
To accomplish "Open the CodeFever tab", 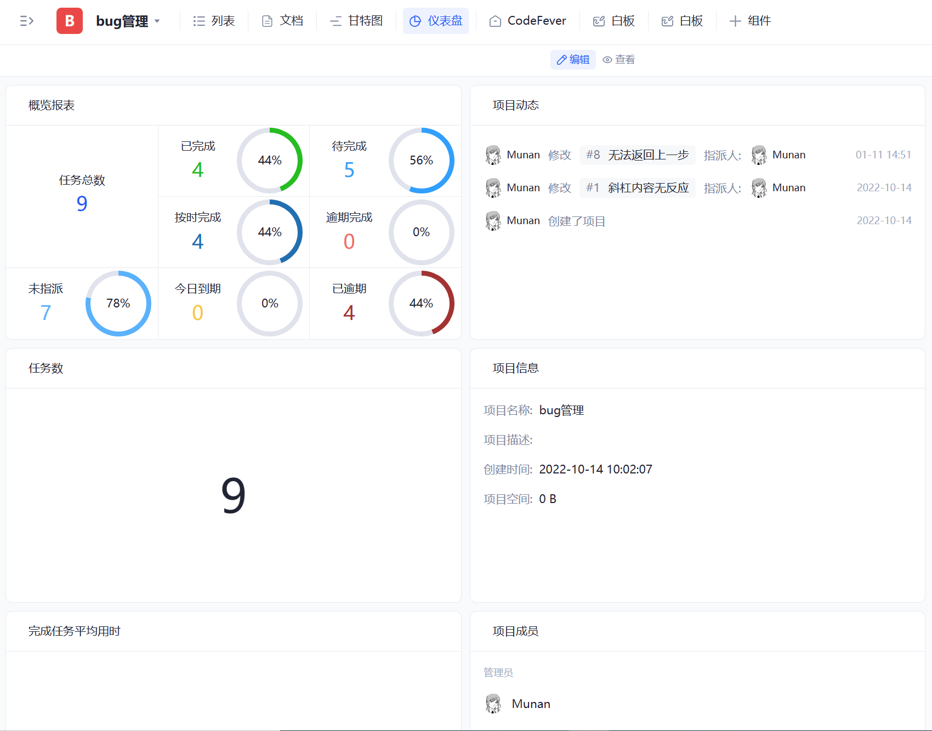I will click(527, 21).
